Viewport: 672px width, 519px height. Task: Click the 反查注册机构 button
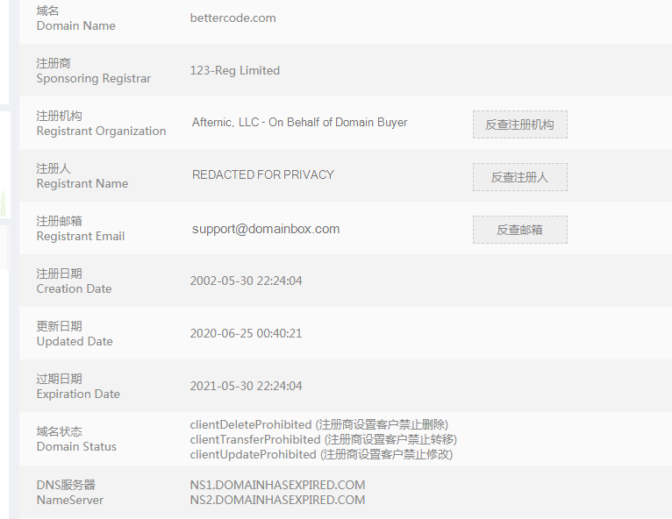[x=519, y=124]
